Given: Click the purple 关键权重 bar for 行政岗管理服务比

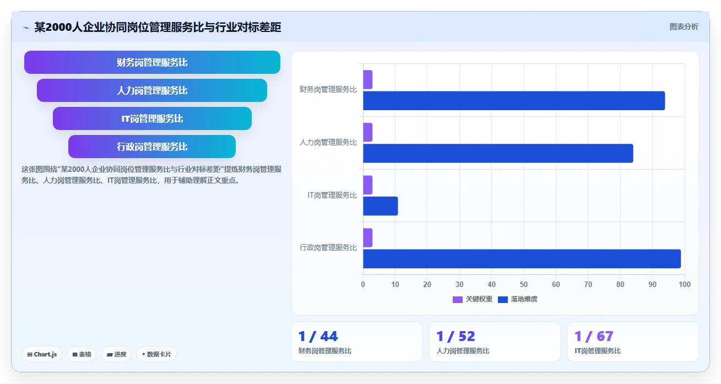Looking at the screenshot, I should pos(367,238).
